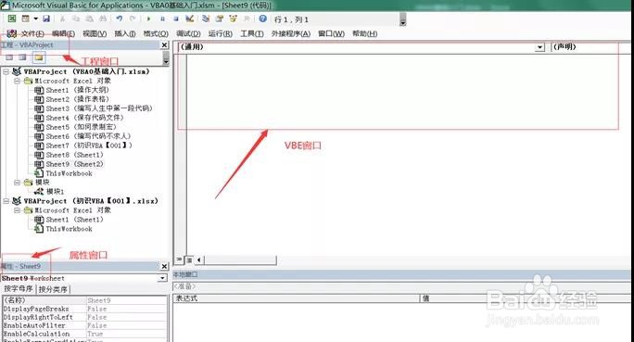Click the View Microsoft Excel toolbar icon

(12, 19)
